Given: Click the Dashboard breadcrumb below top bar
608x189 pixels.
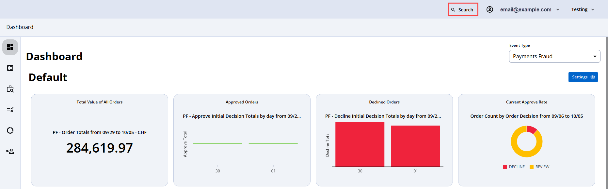Looking at the screenshot, I should (20, 27).
